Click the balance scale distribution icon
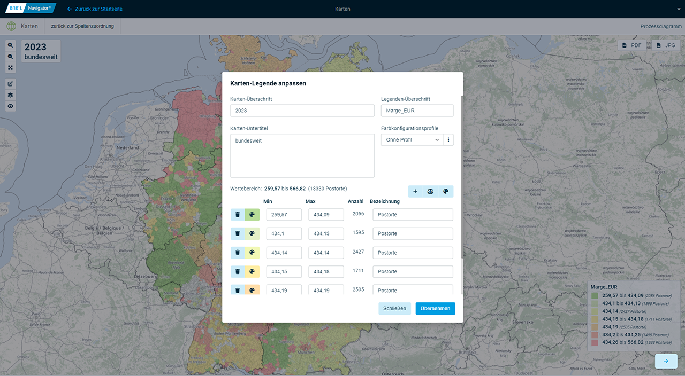Image resolution: width=685 pixels, height=376 pixels. pyautogui.click(x=430, y=191)
